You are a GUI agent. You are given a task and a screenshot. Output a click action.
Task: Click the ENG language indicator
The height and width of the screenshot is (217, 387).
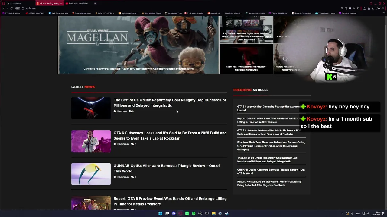tap(358, 213)
